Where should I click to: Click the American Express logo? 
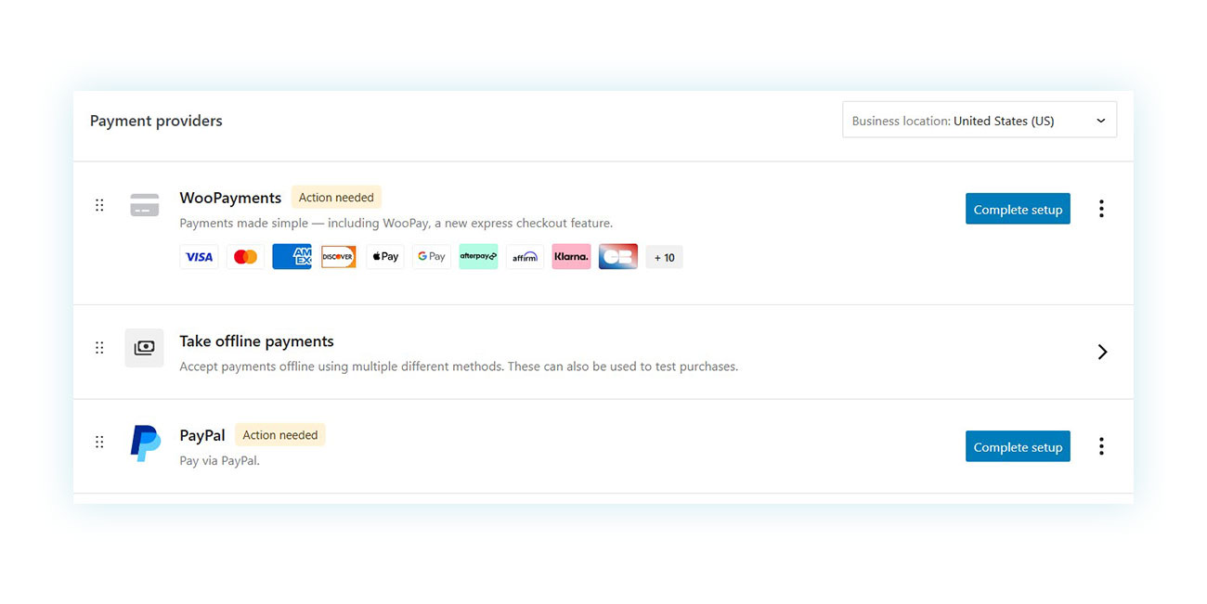click(292, 257)
